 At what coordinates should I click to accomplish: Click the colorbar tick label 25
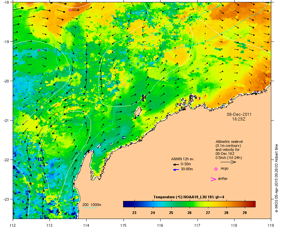[171, 213]
